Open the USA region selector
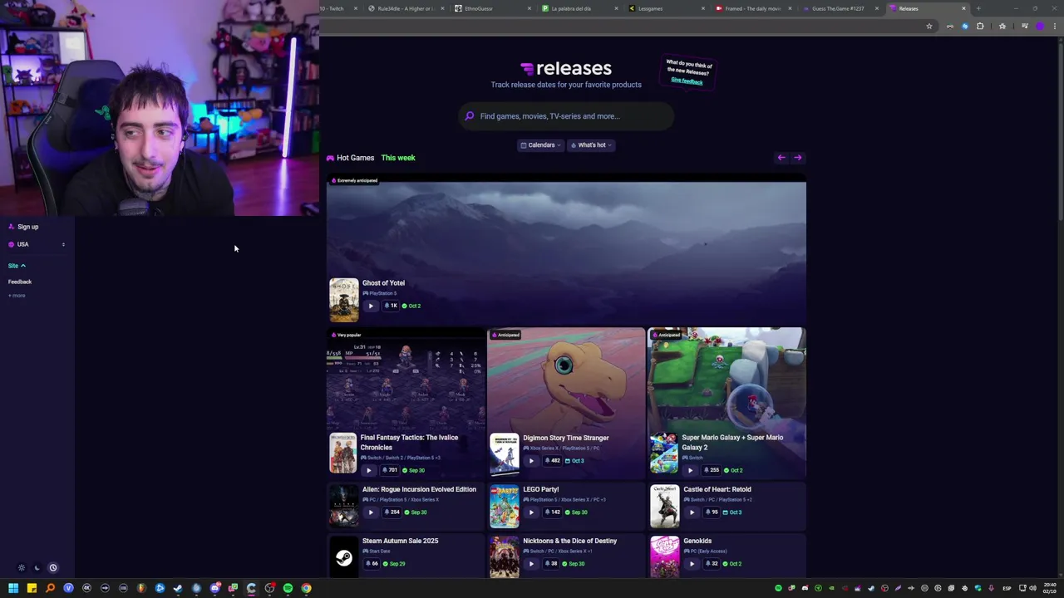1064x598 pixels. (x=37, y=245)
